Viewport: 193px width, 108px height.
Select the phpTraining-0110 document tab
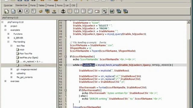click(x=10, y=18)
